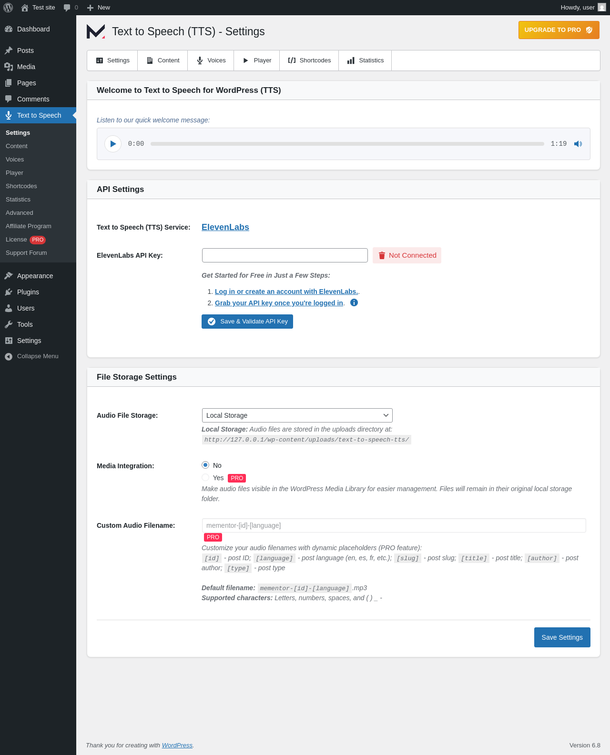Open the Media library menu

(38, 67)
